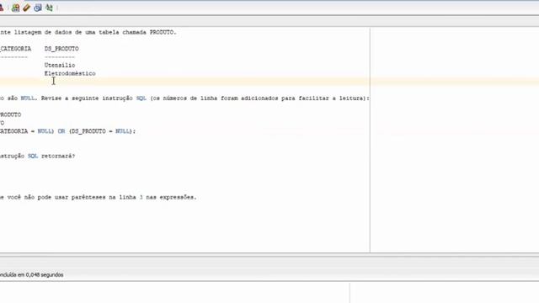
Task: Click the NULL keyword before 'Revise'
Action: click(x=28, y=98)
